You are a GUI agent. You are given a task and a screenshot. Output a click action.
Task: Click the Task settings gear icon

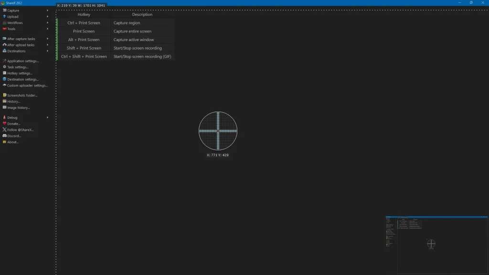click(4, 67)
